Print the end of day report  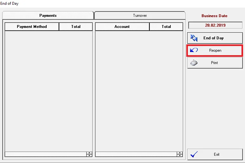(x=215, y=63)
